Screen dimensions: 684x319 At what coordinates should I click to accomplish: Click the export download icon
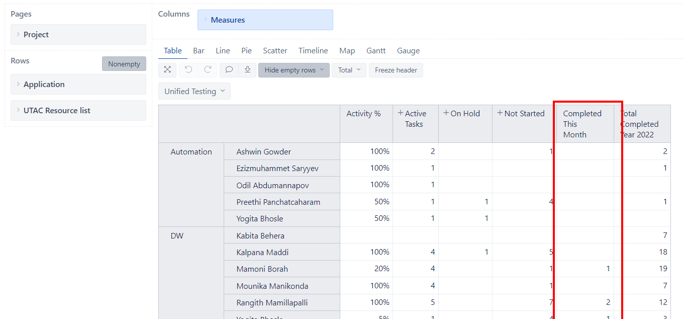(247, 70)
